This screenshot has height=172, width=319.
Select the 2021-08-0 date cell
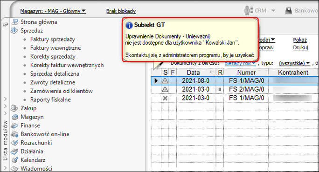[x=196, y=81]
